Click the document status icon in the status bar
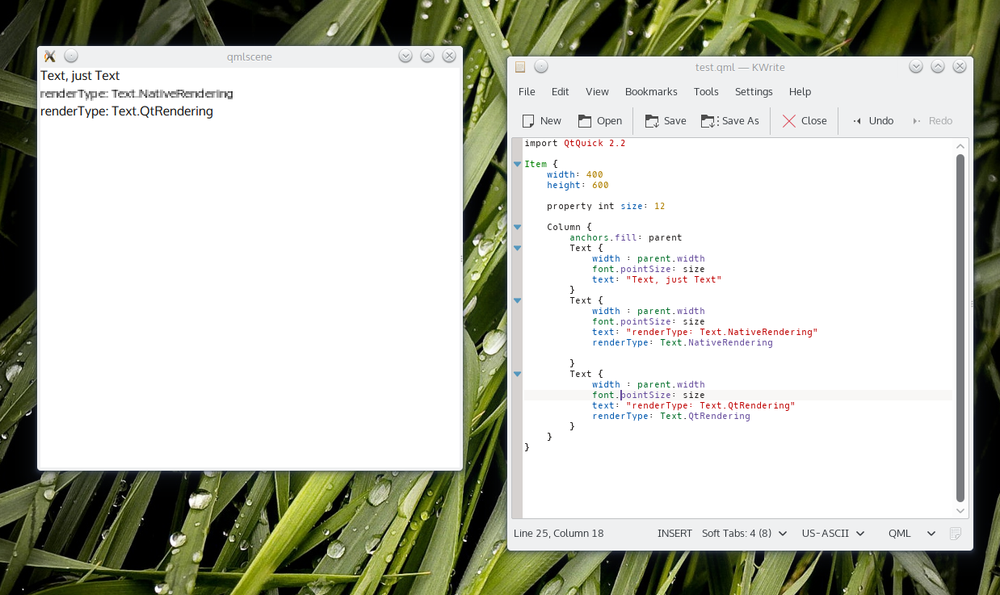Screen dimensions: 1000x595 point(956,533)
